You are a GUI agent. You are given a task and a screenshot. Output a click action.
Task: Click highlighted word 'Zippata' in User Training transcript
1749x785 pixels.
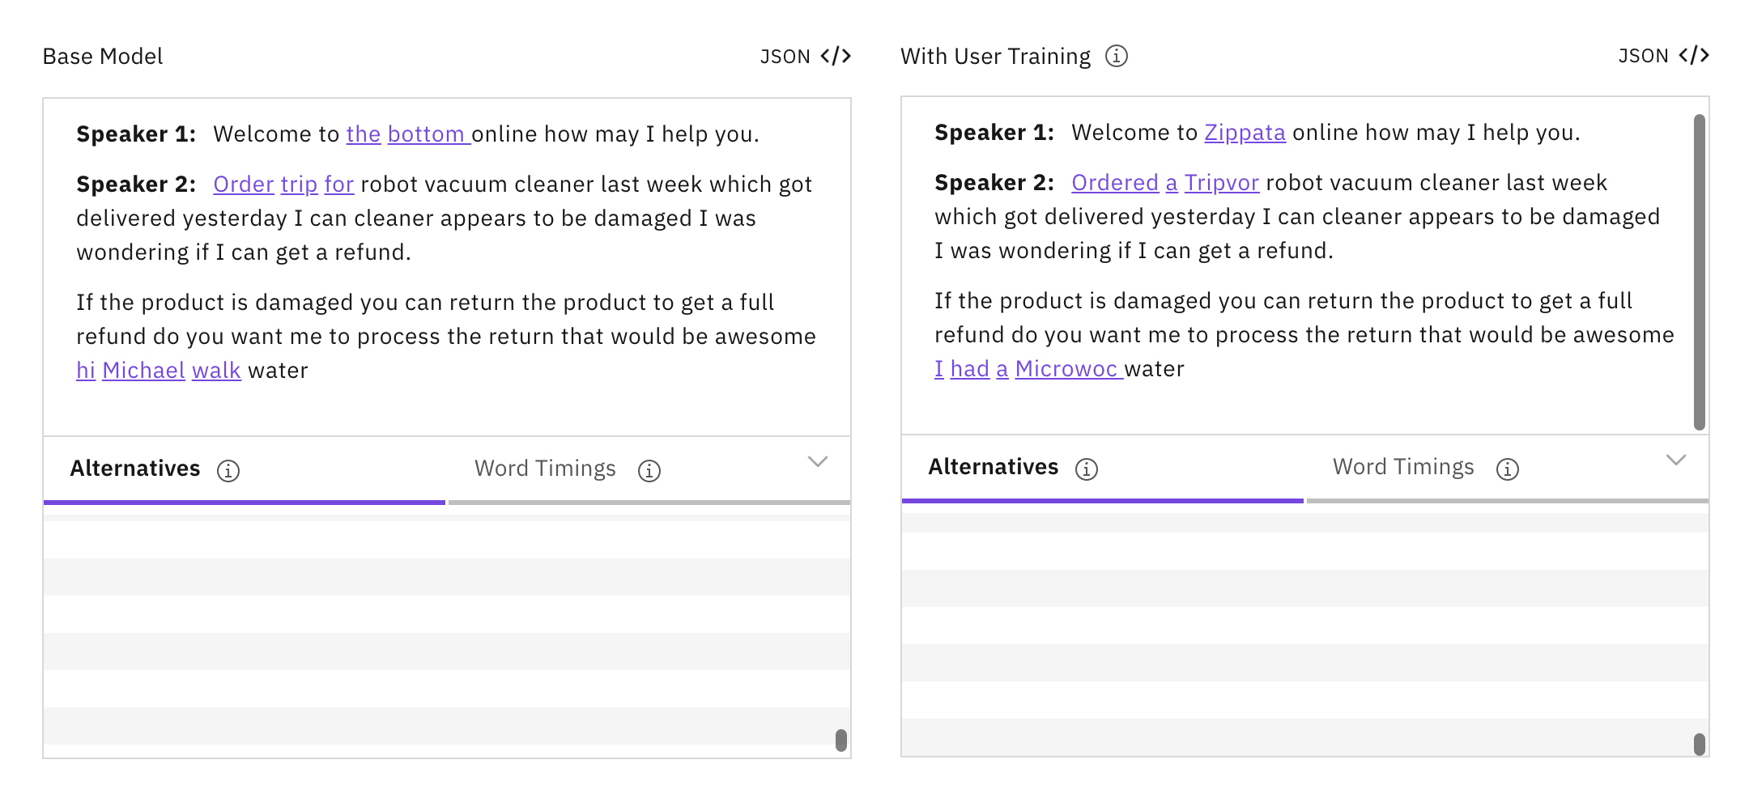[1245, 133]
